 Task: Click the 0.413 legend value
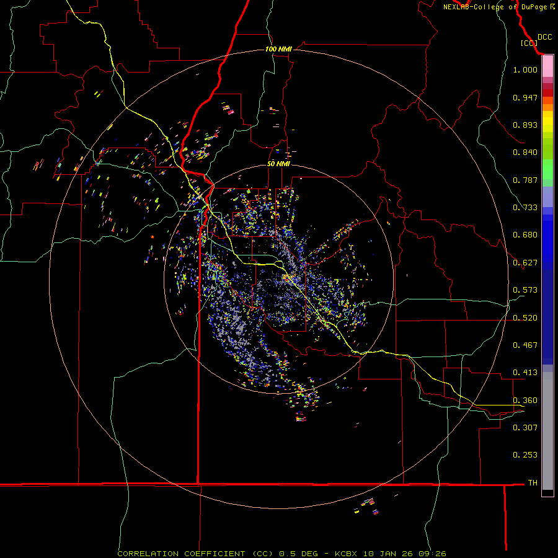(x=525, y=373)
